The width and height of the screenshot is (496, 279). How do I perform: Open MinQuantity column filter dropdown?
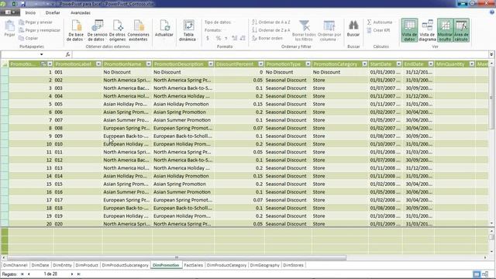pyautogui.click(x=472, y=64)
